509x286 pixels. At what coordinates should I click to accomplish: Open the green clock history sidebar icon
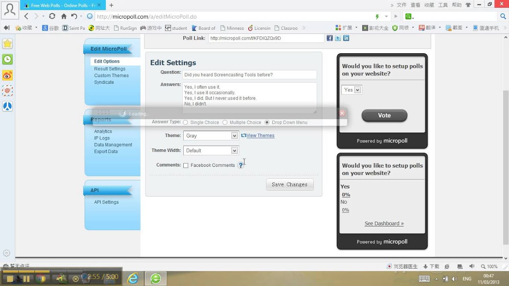pyautogui.click(x=7, y=59)
